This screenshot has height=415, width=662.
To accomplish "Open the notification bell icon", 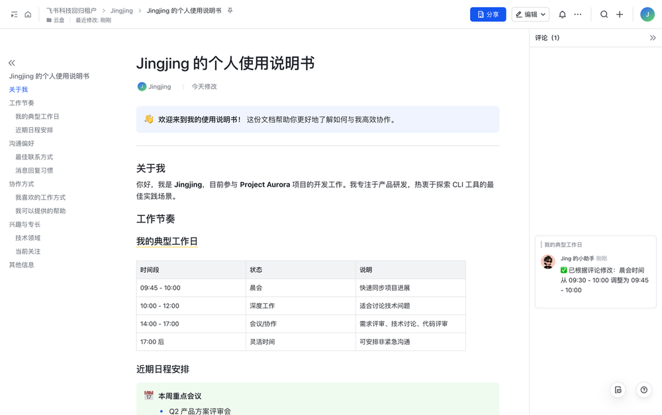I will [562, 14].
